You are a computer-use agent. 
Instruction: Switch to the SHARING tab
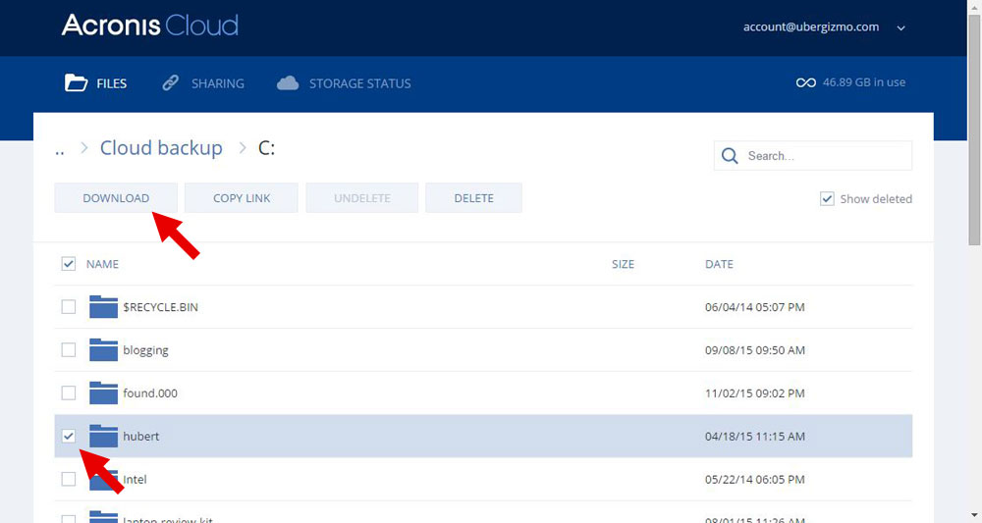tap(218, 83)
